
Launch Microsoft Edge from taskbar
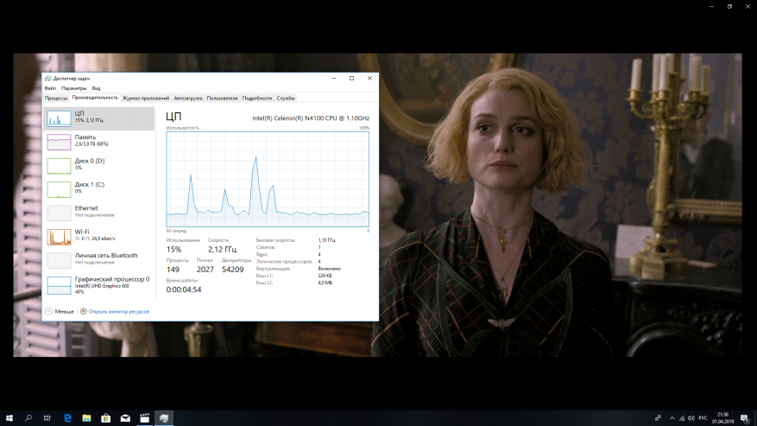[67, 417]
